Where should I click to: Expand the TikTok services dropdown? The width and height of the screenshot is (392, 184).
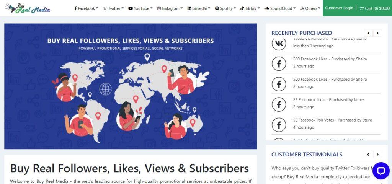[250, 8]
